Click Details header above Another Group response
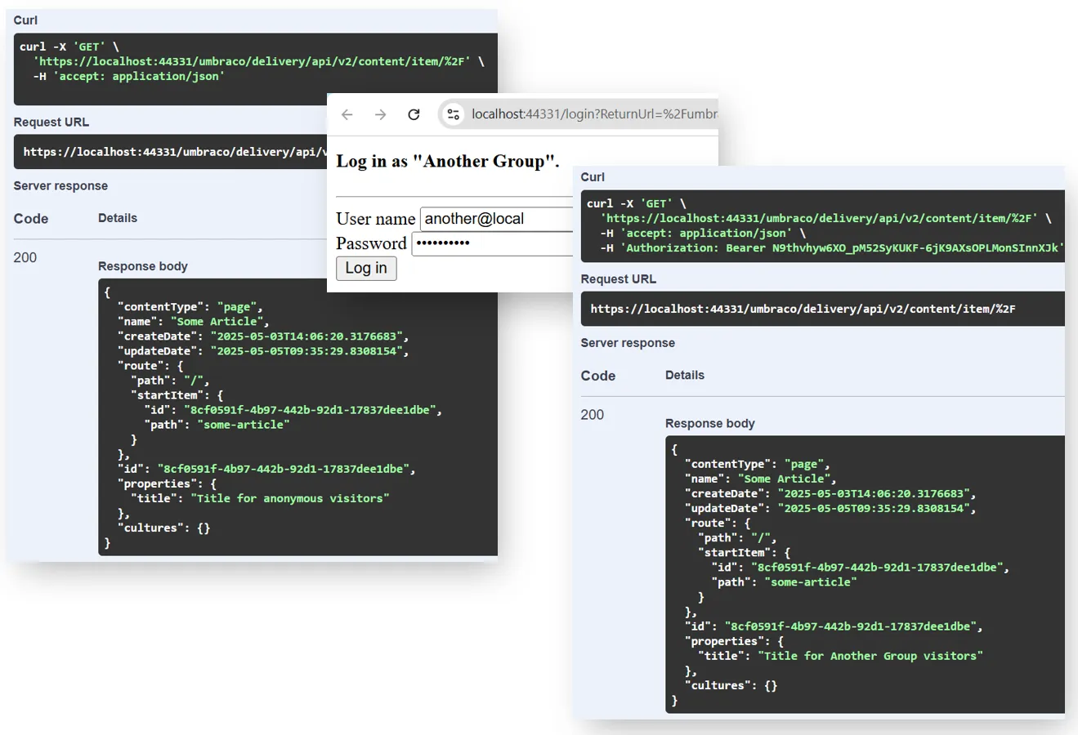The height and width of the screenshot is (735, 1078). [684, 375]
